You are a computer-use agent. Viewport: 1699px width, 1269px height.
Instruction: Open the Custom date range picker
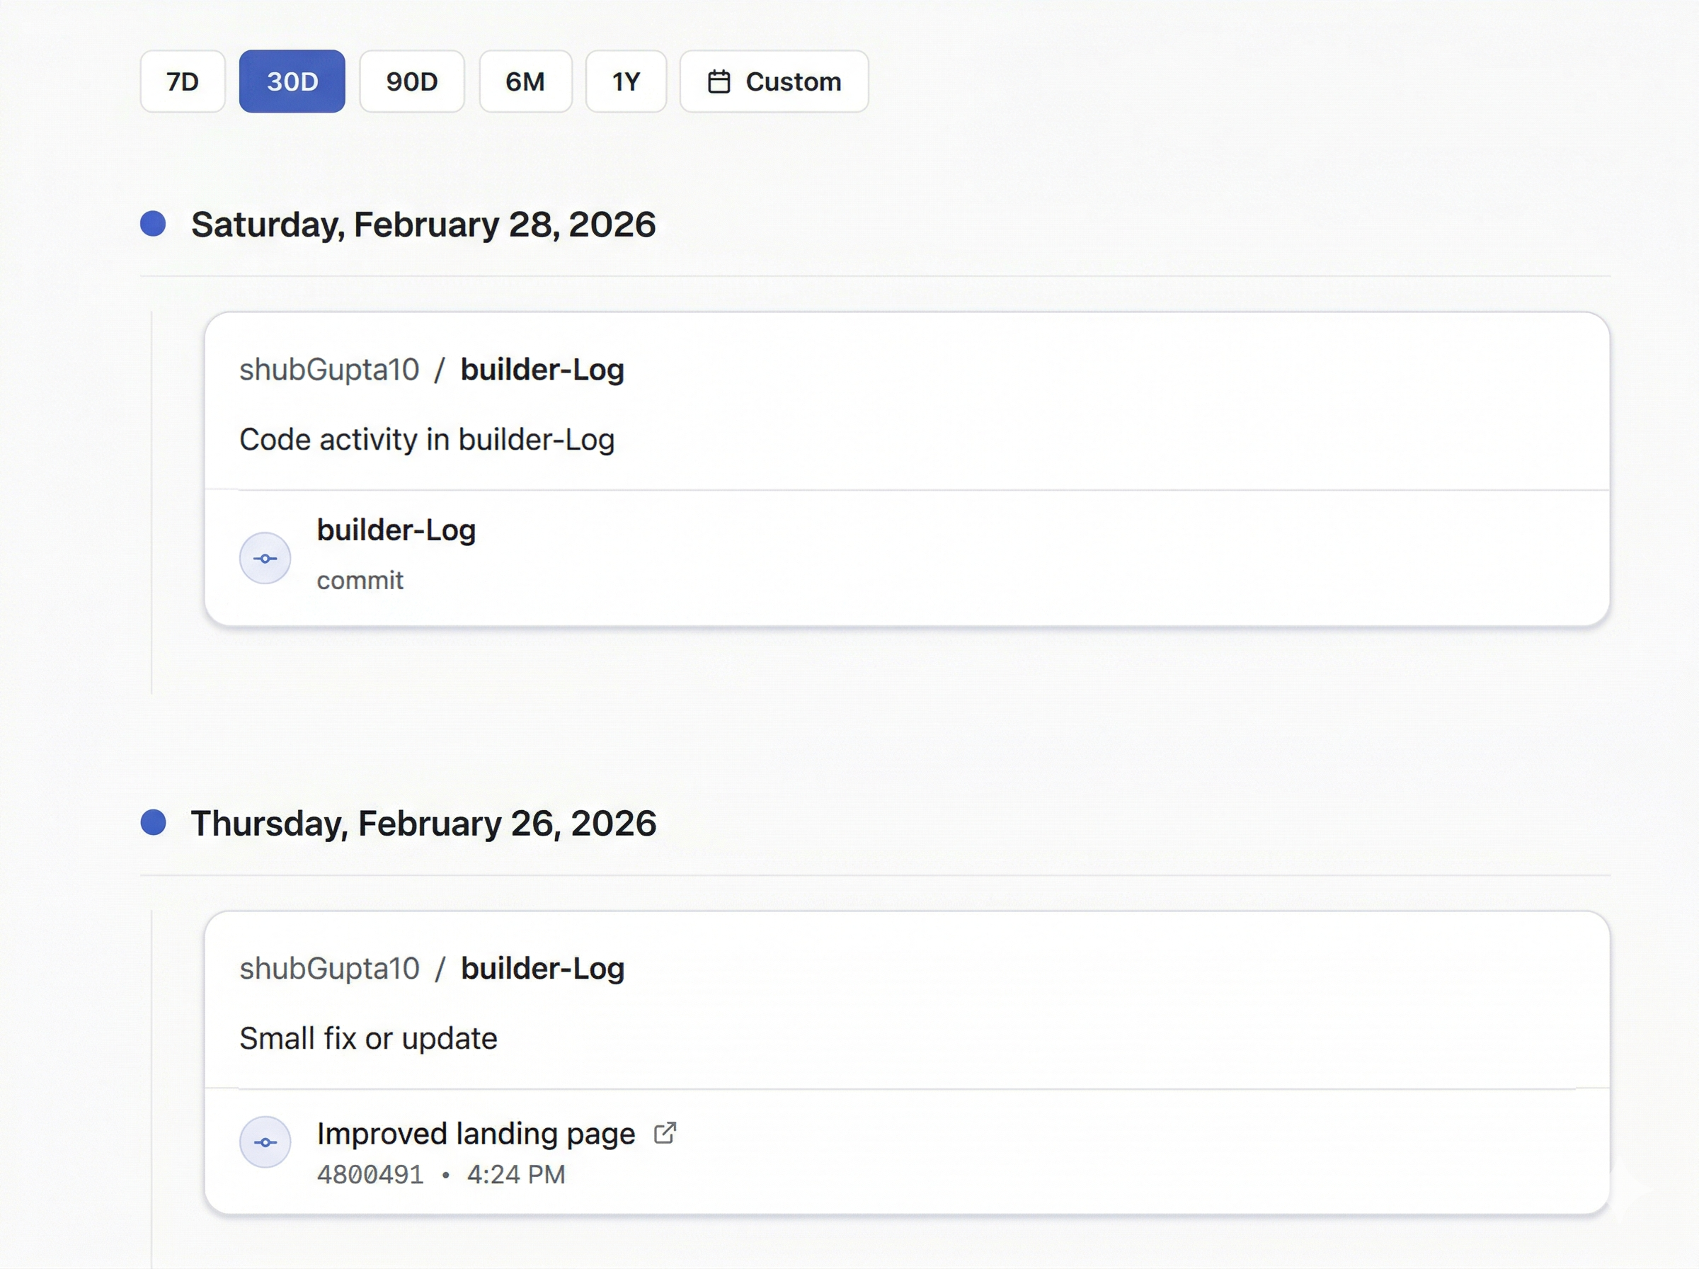[x=773, y=81]
